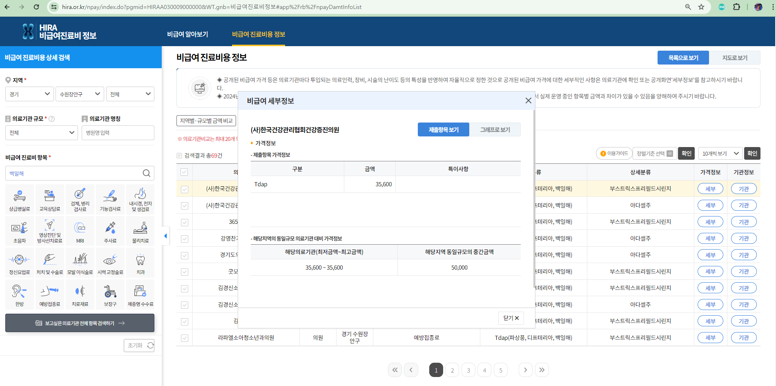Open the 수원장안구 district dropdown
776x386 pixels.
(80, 94)
